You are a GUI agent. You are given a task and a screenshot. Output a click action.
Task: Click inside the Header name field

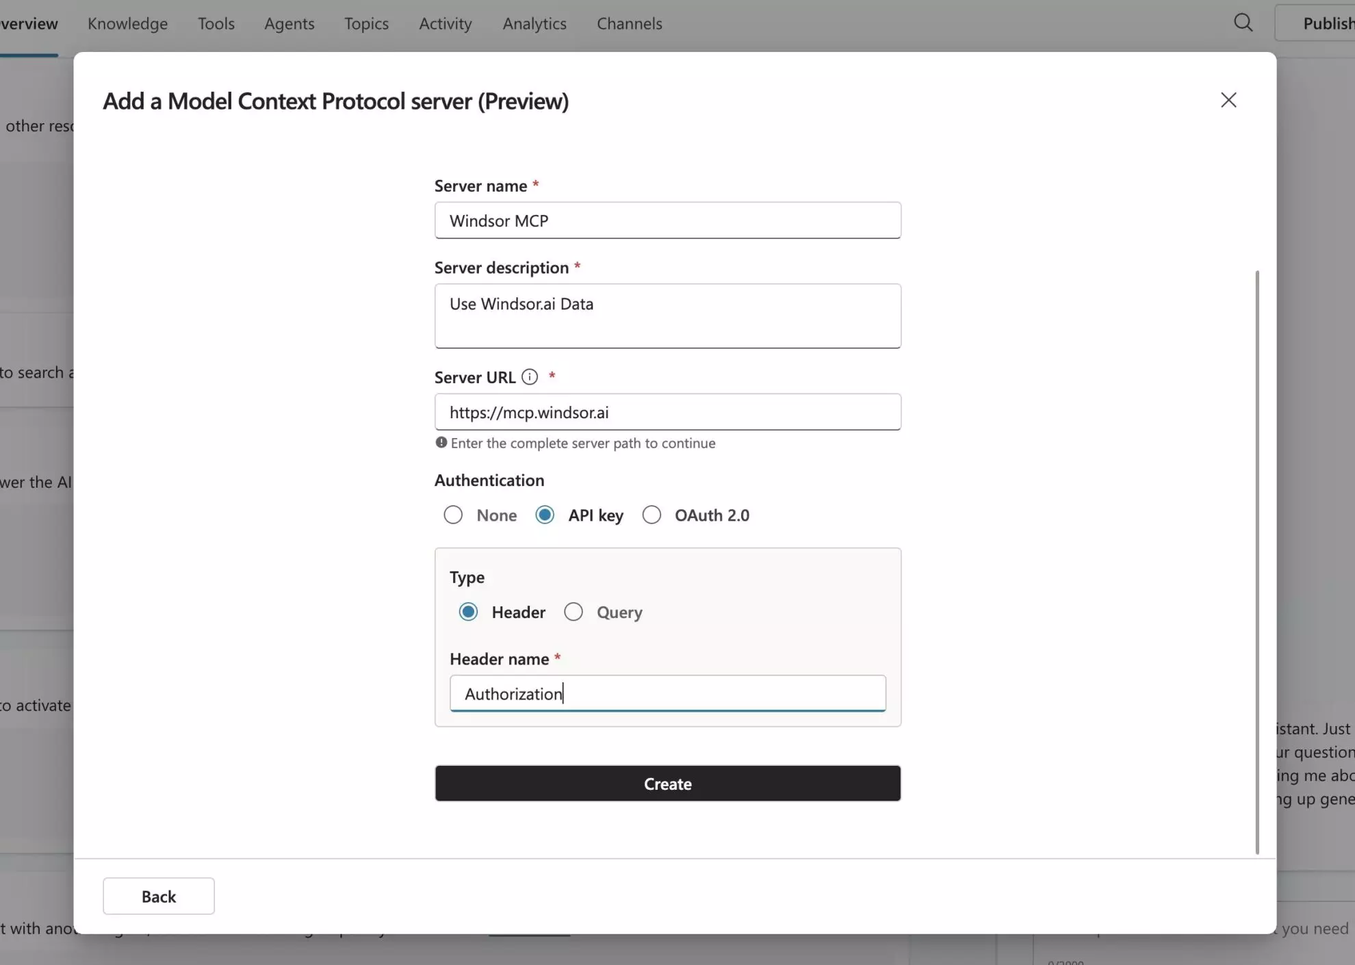coord(667,693)
